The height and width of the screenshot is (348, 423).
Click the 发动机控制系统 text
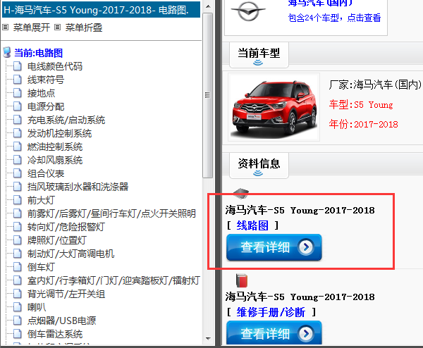(59, 133)
